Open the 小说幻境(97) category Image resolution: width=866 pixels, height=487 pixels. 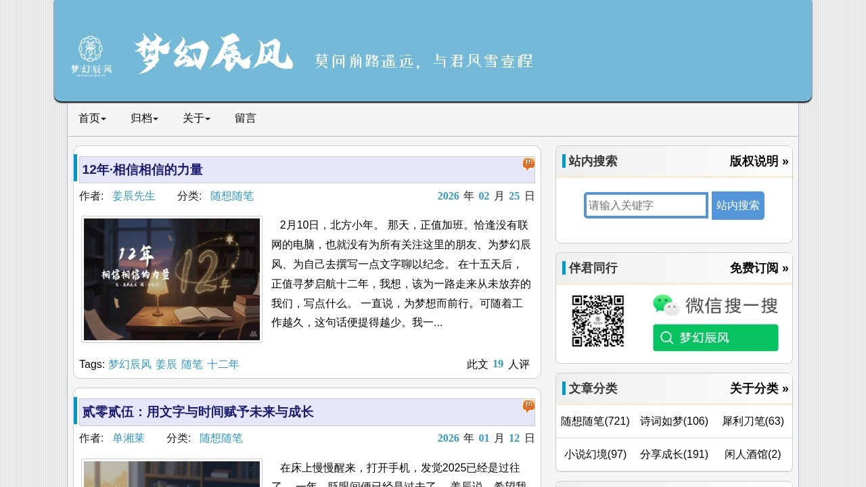point(595,455)
